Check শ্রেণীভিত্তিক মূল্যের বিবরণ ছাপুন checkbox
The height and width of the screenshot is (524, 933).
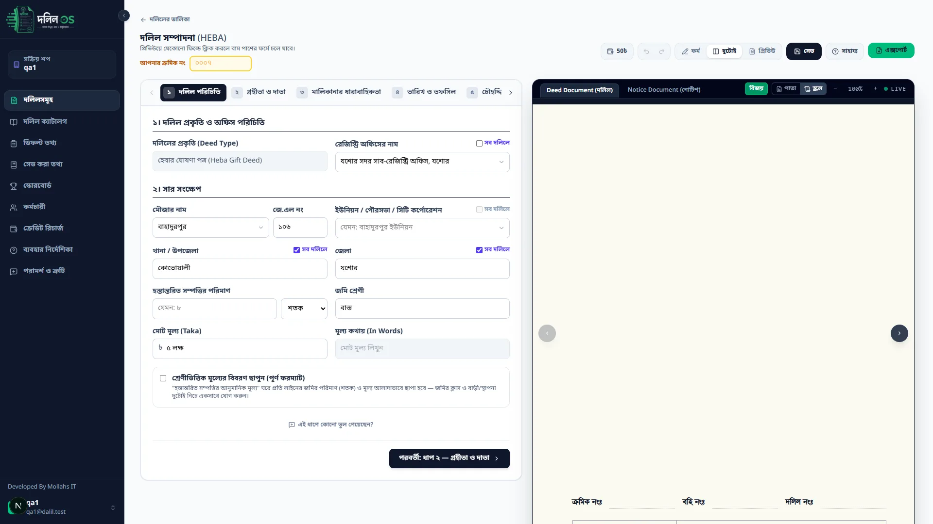(x=163, y=378)
